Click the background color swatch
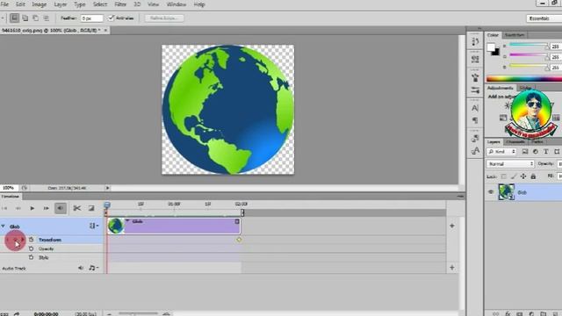Image resolution: width=562 pixels, height=316 pixels. (x=496, y=53)
